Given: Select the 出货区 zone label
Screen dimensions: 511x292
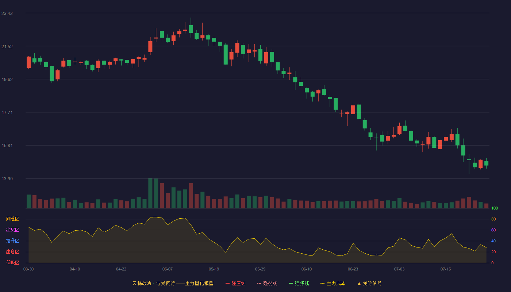Looking at the screenshot, I should coord(12,230).
